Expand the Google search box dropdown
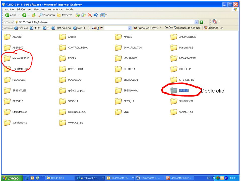This screenshot has width=241, height=181. tap(130, 28)
